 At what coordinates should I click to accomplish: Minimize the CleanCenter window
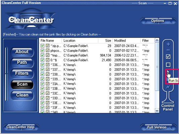[x=165, y=4]
